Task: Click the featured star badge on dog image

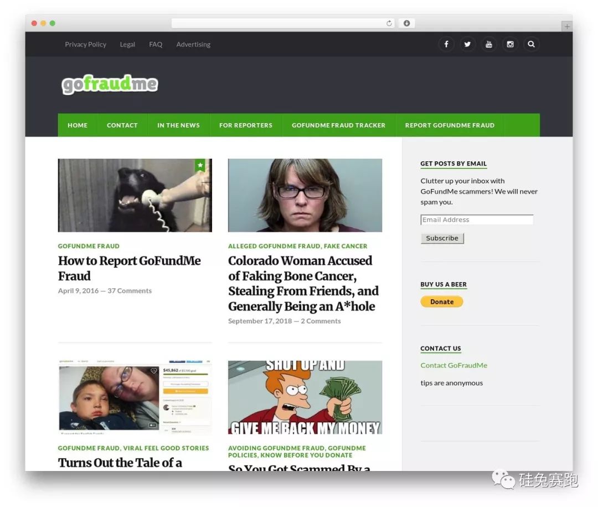Action: point(200,165)
